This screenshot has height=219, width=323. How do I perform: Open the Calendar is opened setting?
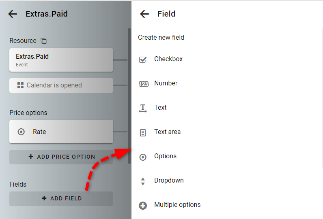coord(61,85)
